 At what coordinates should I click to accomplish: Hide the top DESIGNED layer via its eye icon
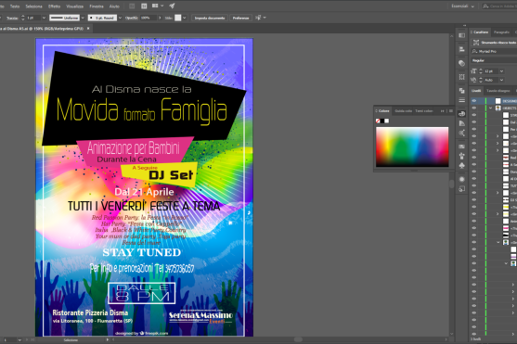pyautogui.click(x=474, y=101)
